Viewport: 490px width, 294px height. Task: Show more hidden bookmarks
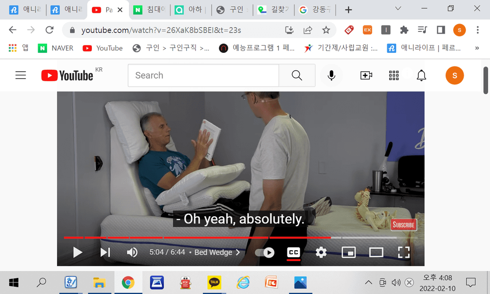tap(477, 48)
